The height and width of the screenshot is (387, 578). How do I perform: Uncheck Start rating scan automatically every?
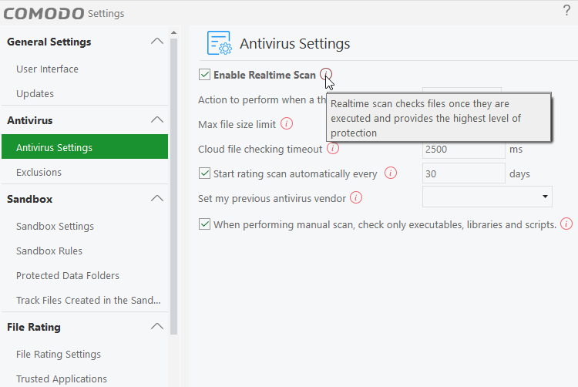pos(204,173)
